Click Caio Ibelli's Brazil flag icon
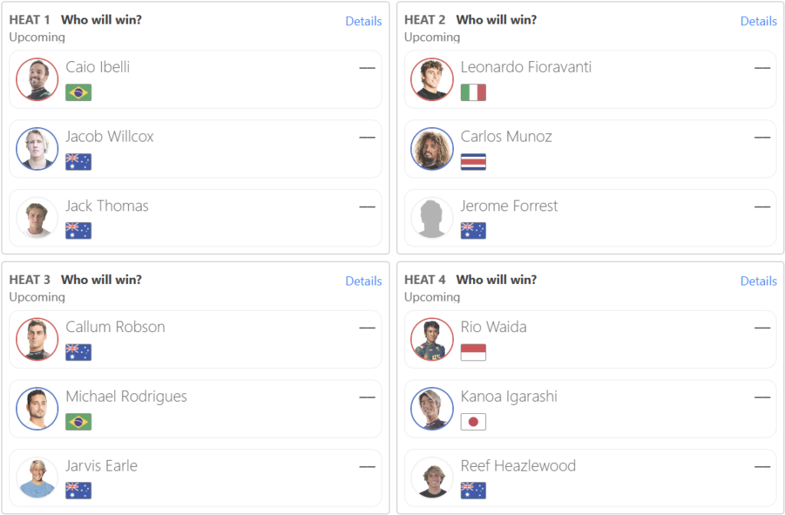Screen dimensions: 785x515 pos(78,93)
